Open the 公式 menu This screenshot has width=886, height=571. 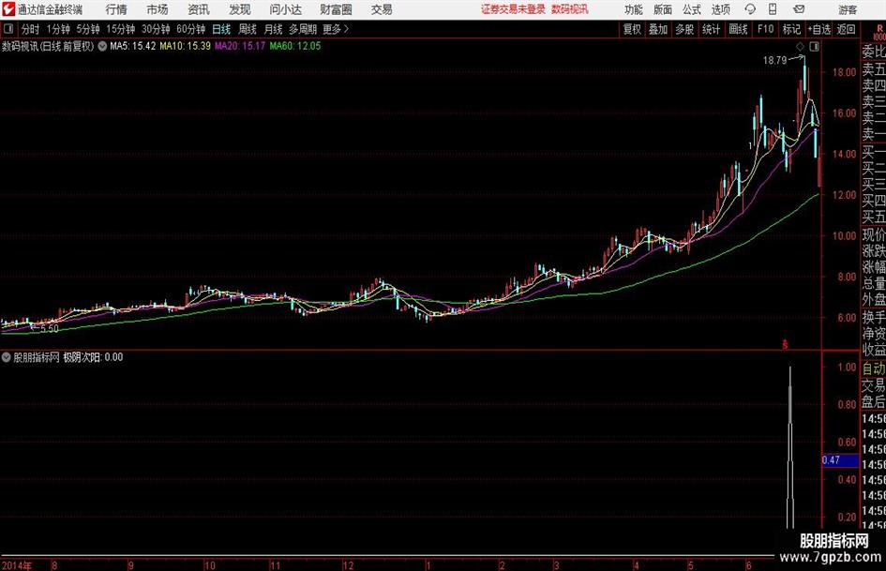coord(692,9)
